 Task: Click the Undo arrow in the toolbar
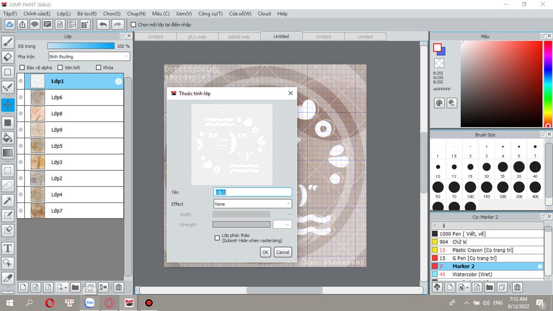(x=103, y=24)
